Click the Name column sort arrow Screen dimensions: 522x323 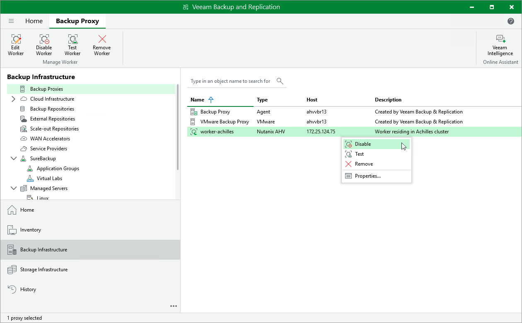211,99
